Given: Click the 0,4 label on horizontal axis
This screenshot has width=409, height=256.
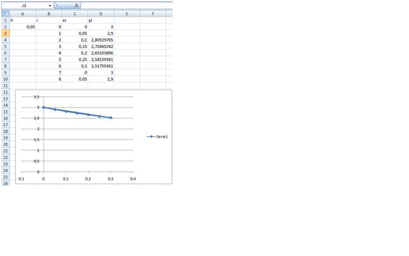Looking at the screenshot, I should click(133, 179).
